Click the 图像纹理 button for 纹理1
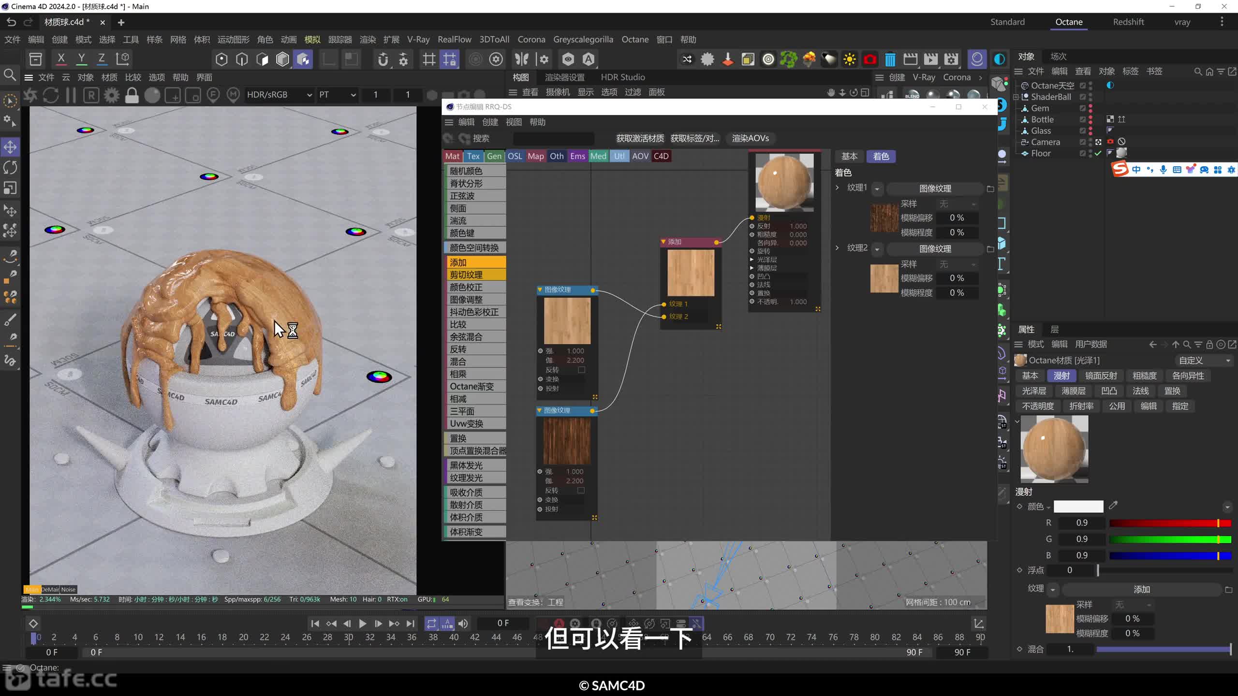Viewport: 1238px width, 696px height. (935, 188)
